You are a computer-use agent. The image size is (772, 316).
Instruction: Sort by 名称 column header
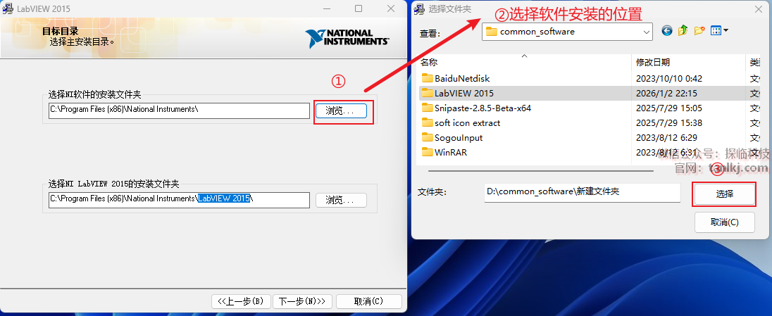pyautogui.click(x=524, y=63)
